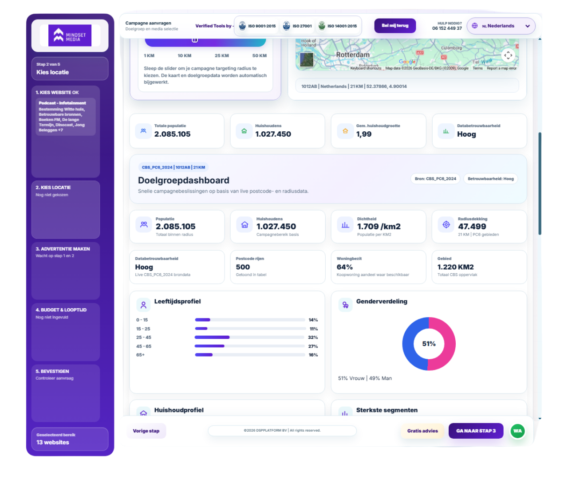The height and width of the screenshot is (479, 568).
Task: Click the Genderverdeling gender icon
Action: coord(345,305)
